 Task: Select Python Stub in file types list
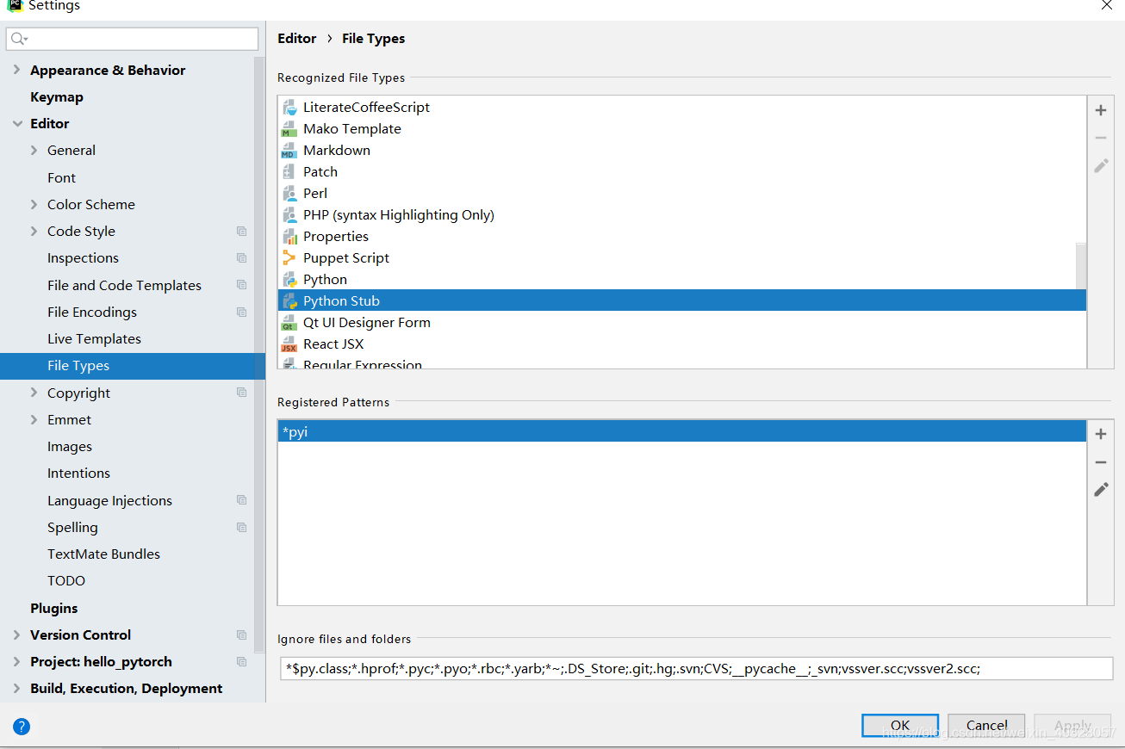682,301
